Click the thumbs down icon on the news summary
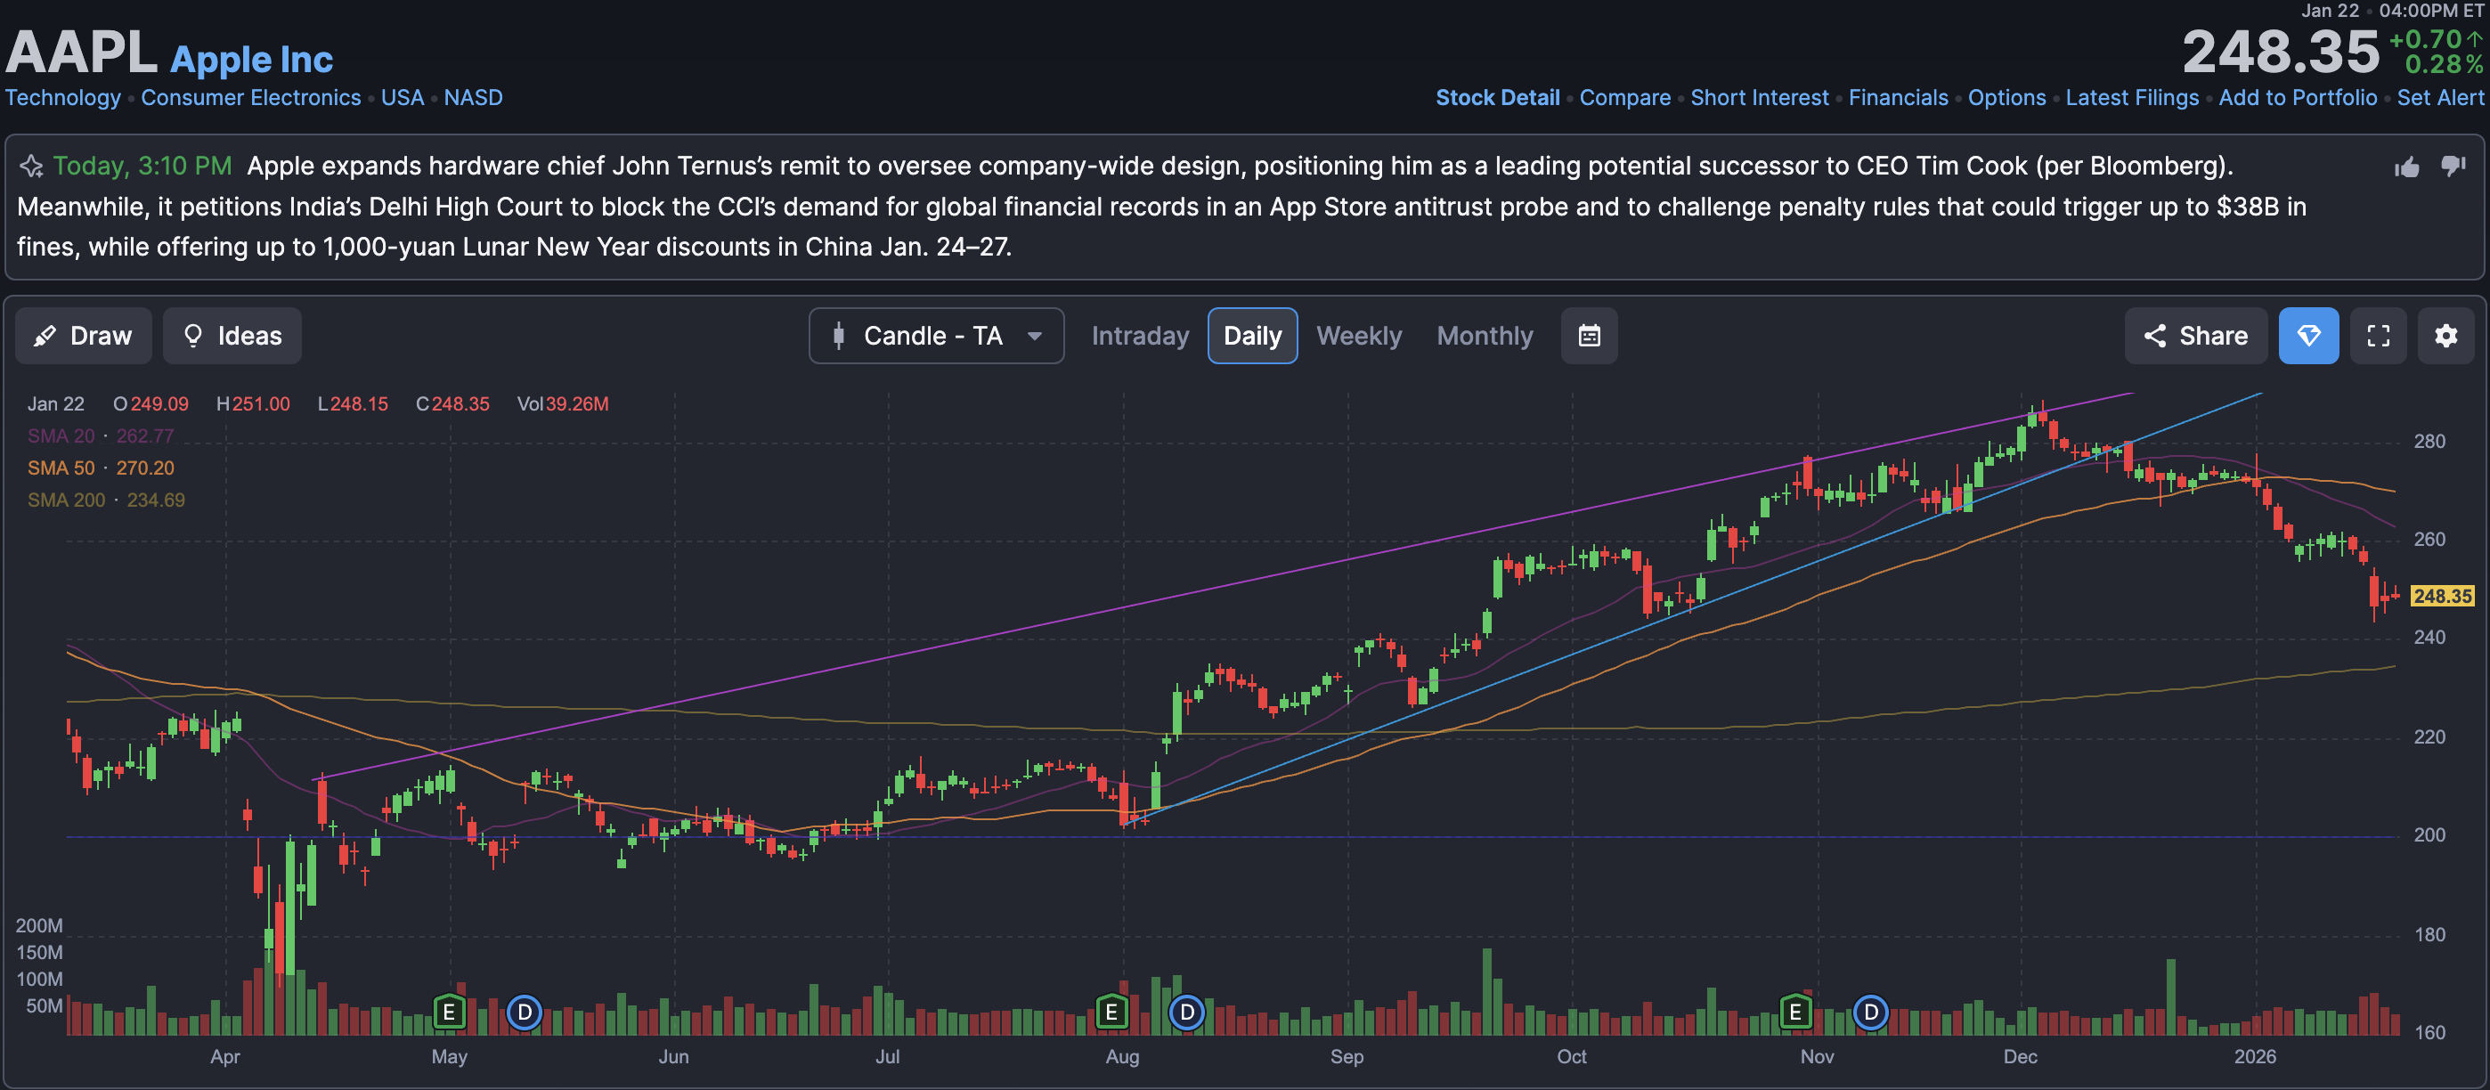Image resolution: width=2490 pixels, height=1090 pixels. pyautogui.click(x=2453, y=167)
